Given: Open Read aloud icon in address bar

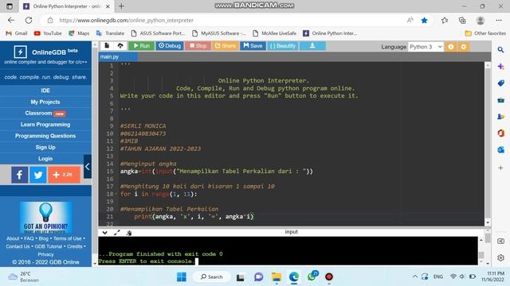Looking at the screenshot, I should pos(410,21).
